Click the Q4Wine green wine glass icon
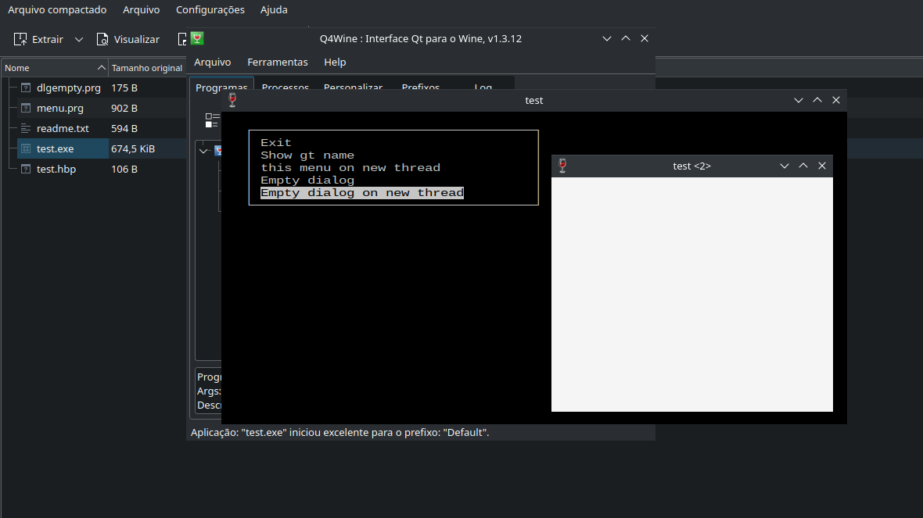Viewport: 923px width, 518px height. pos(197,38)
